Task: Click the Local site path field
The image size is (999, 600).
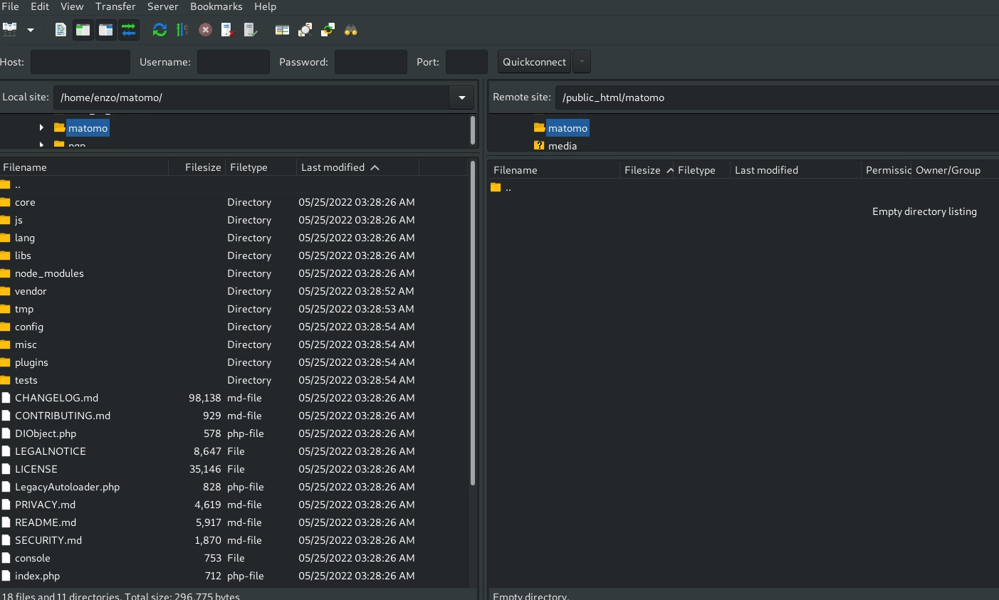Action: pos(251,98)
